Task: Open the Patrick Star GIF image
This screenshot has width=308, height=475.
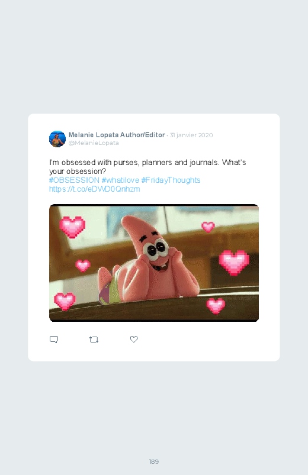Action: click(x=154, y=263)
